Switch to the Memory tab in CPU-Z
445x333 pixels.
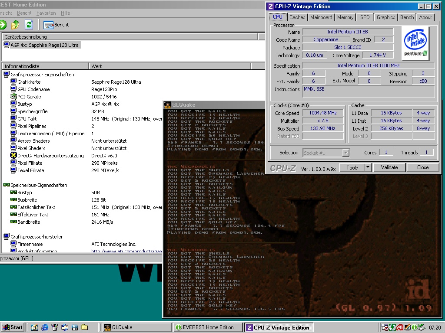[345, 17]
